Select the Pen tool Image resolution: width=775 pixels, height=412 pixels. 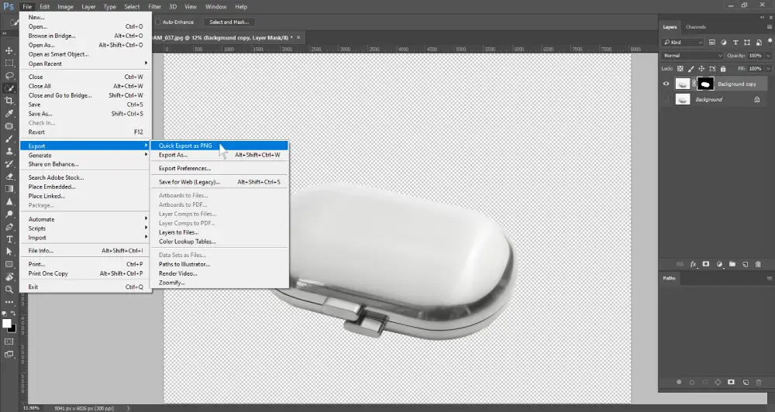pyautogui.click(x=9, y=227)
